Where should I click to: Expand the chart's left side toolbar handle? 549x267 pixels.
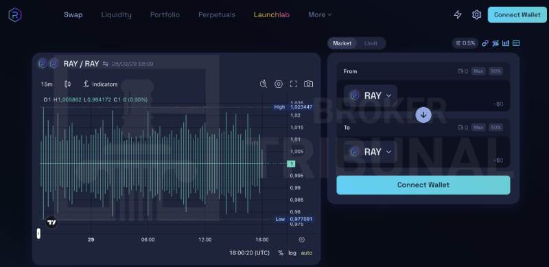click(x=38, y=233)
